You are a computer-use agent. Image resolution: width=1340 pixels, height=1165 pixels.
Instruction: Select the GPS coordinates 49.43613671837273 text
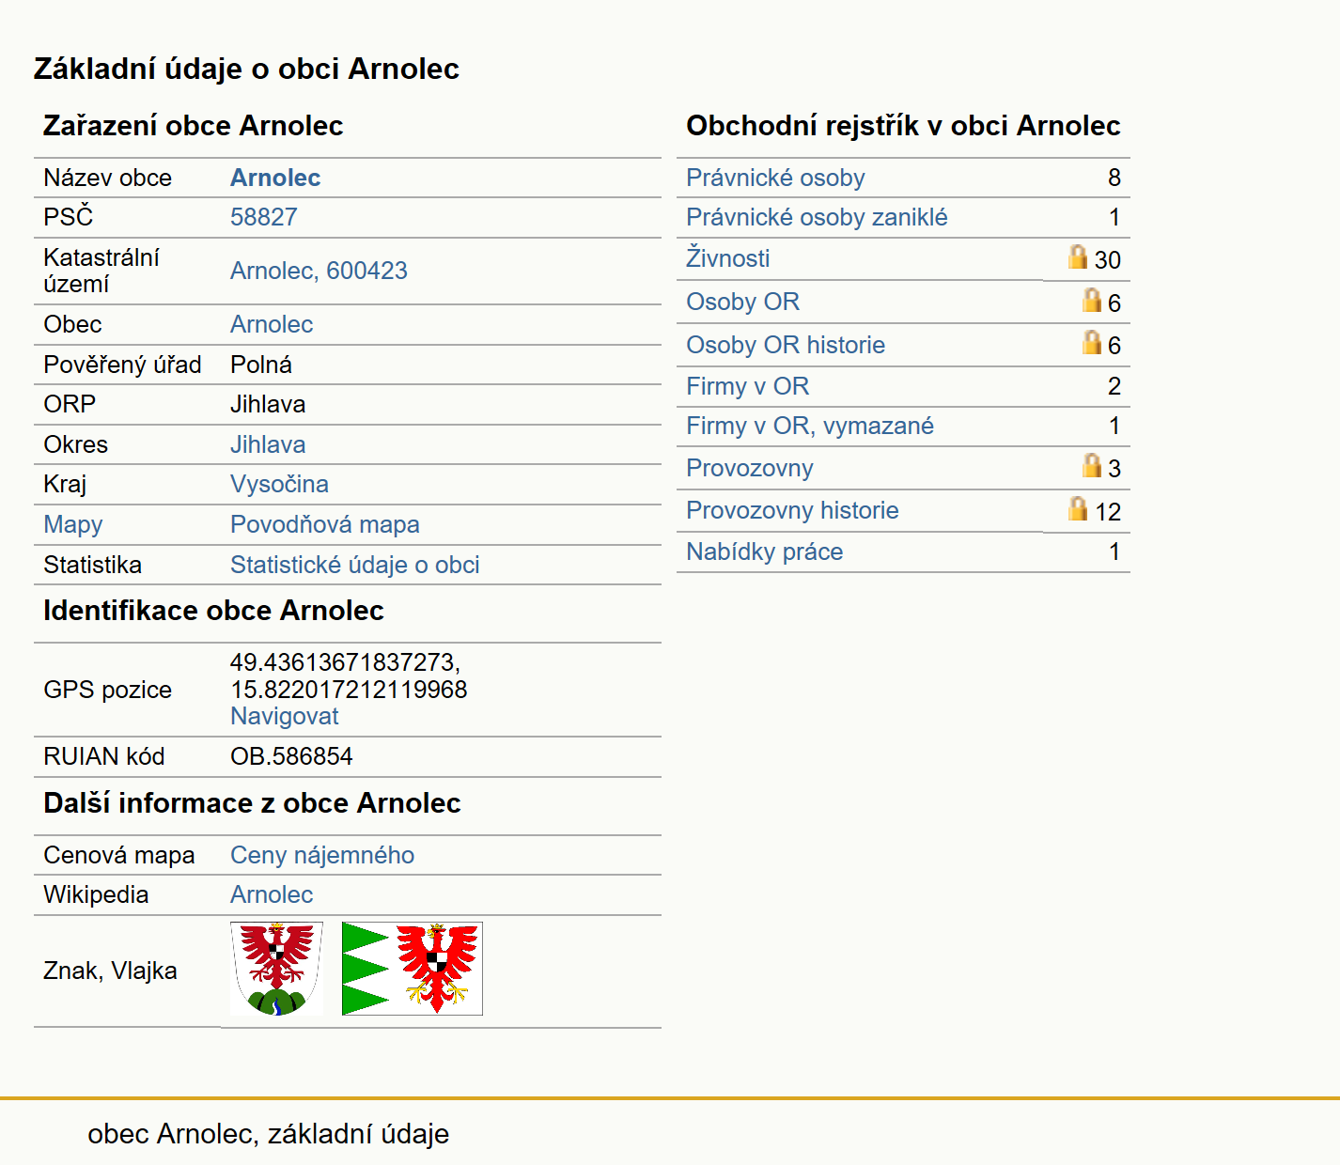coord(345,662)
